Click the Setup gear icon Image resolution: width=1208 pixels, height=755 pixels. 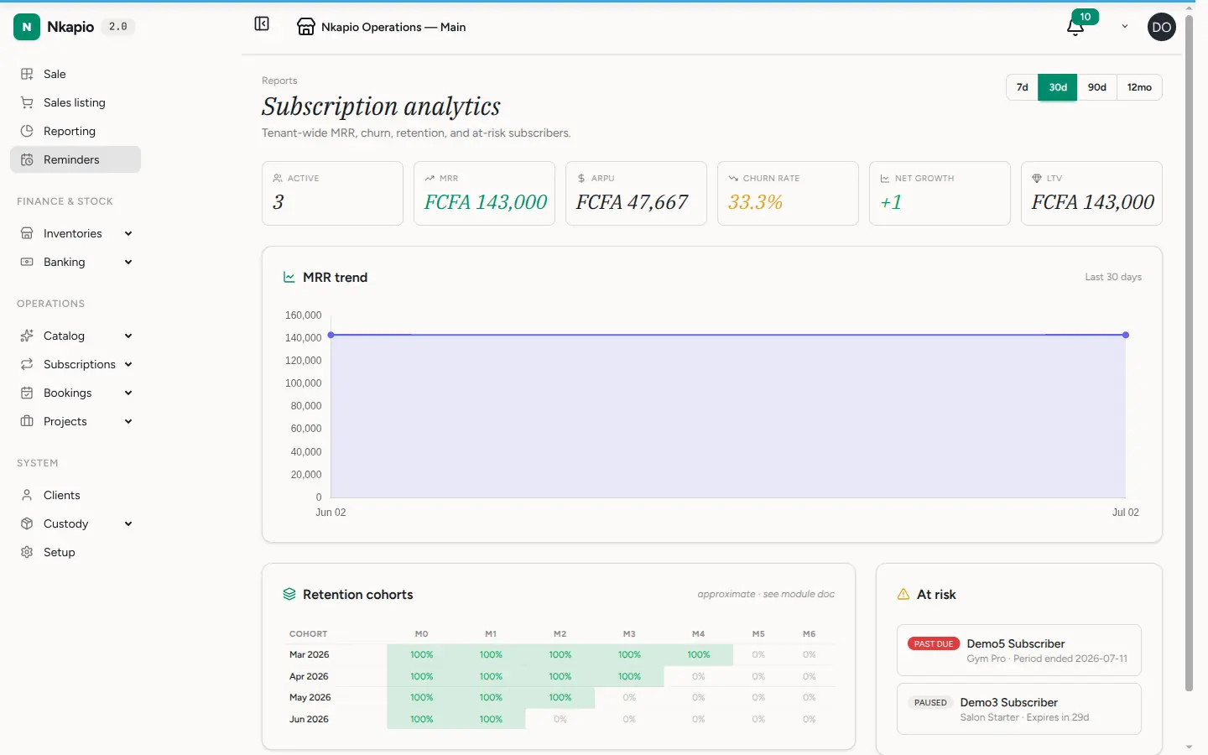[27, 552]
